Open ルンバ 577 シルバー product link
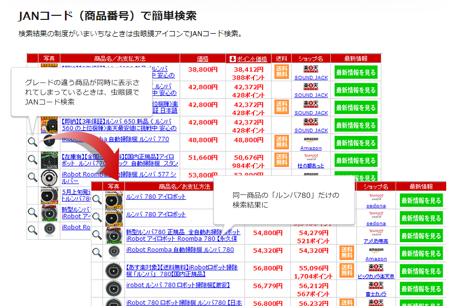Image resolution: width=460 pixels, height=306 pixels. pyautogui.click(x=119, y=177)
